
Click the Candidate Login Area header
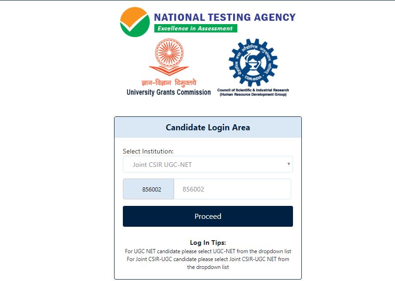coord(208,128)
